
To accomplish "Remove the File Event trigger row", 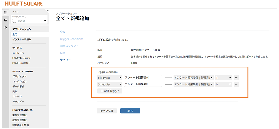I will pyautogui.click(x=236, y=78).
